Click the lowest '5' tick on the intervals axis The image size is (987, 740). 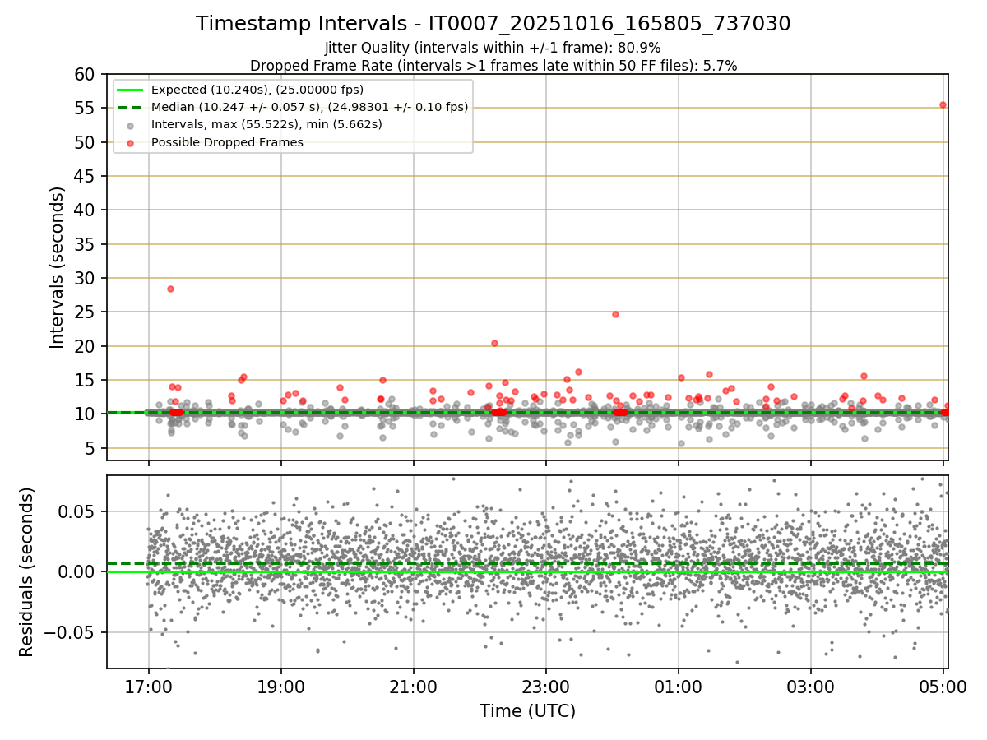coord(90,449)
